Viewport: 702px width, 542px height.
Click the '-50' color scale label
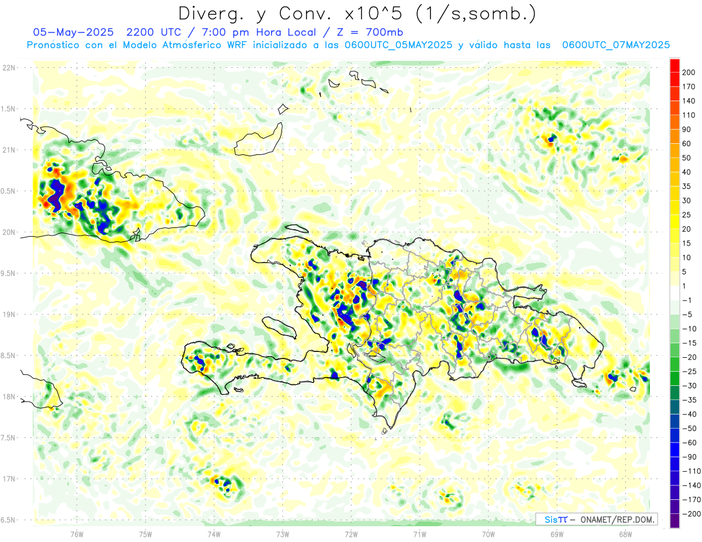pos(690,429)
